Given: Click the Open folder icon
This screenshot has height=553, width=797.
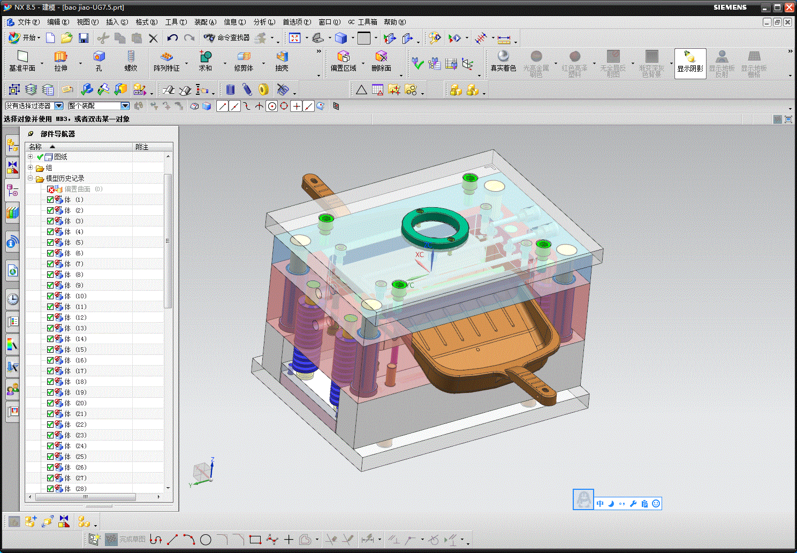Looking at the screenshot, I should (x=66, y=38).
